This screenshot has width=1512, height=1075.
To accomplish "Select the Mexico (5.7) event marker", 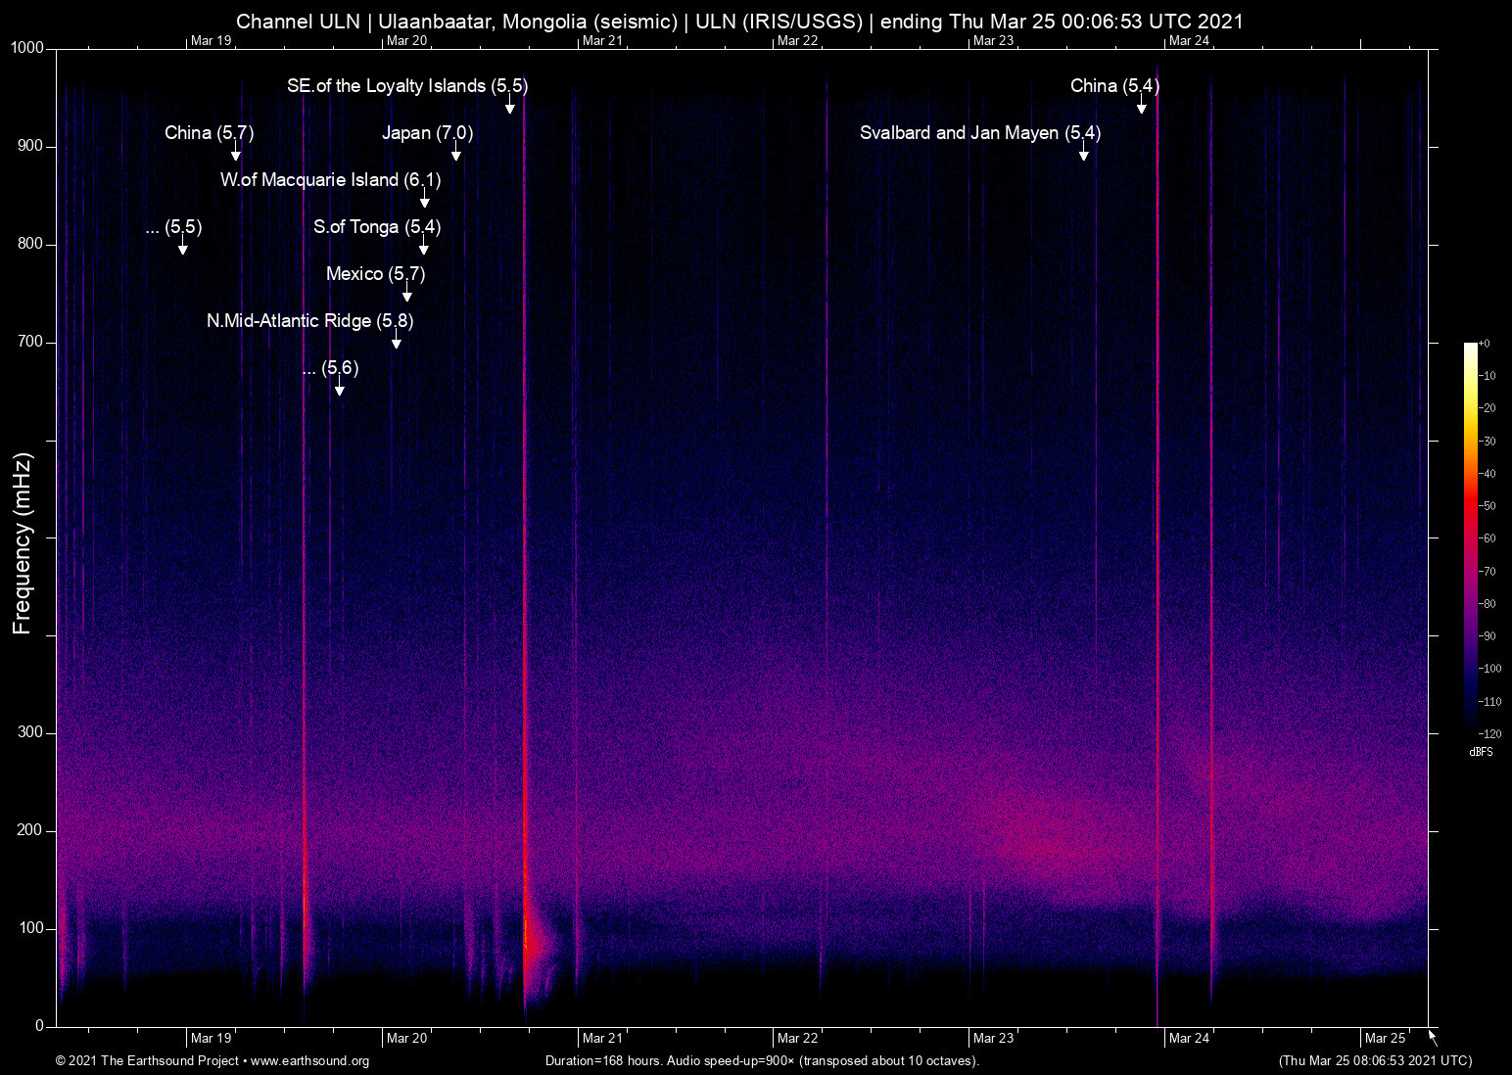I will pyautogui.click(x=408, y=293).
